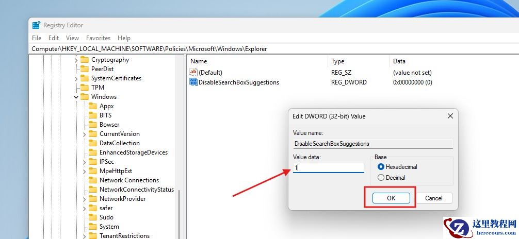
Task: Cancel the Edit DWORD dialog
Action: pos(433,198)
